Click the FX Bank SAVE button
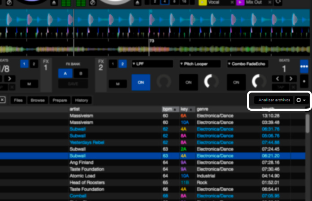 click(x=73, y=84)
